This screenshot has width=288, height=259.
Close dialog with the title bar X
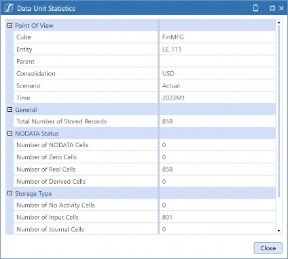(281, 8)
